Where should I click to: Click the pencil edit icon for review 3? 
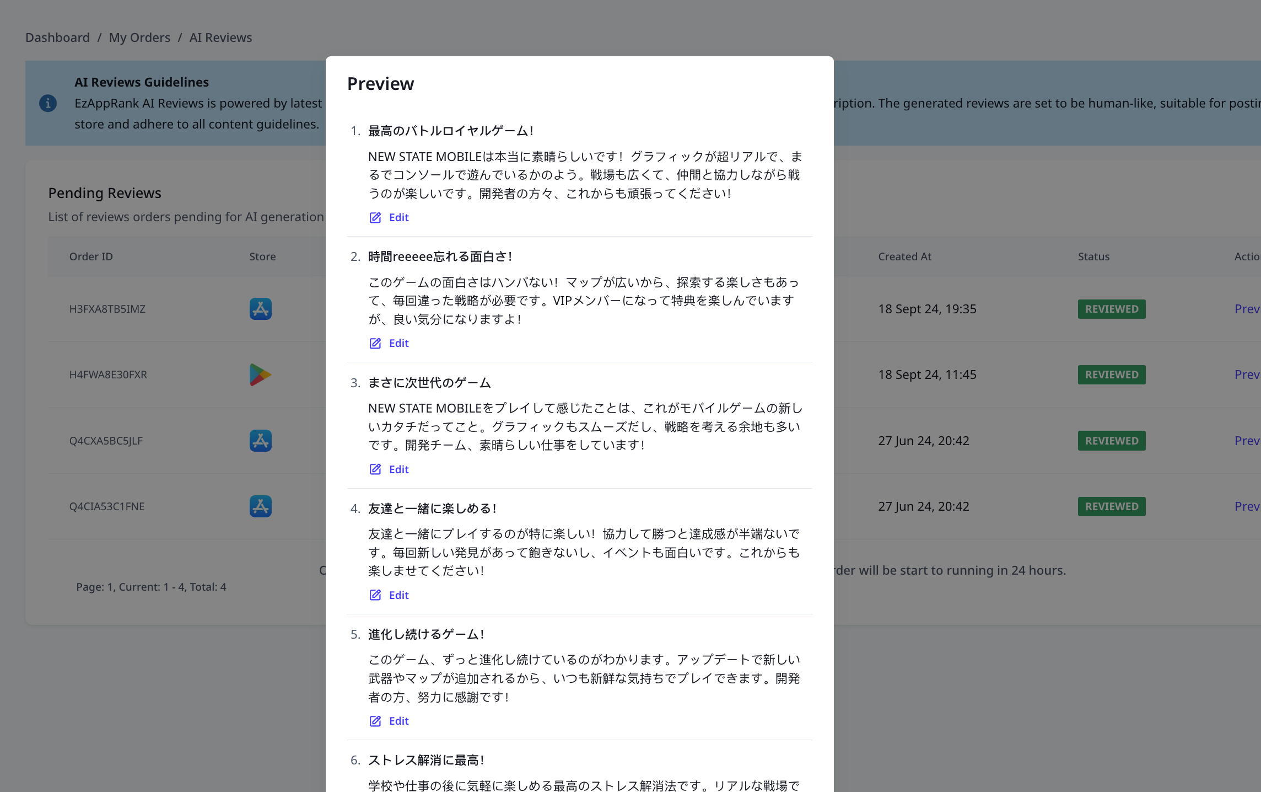click(x=375, y=469)
